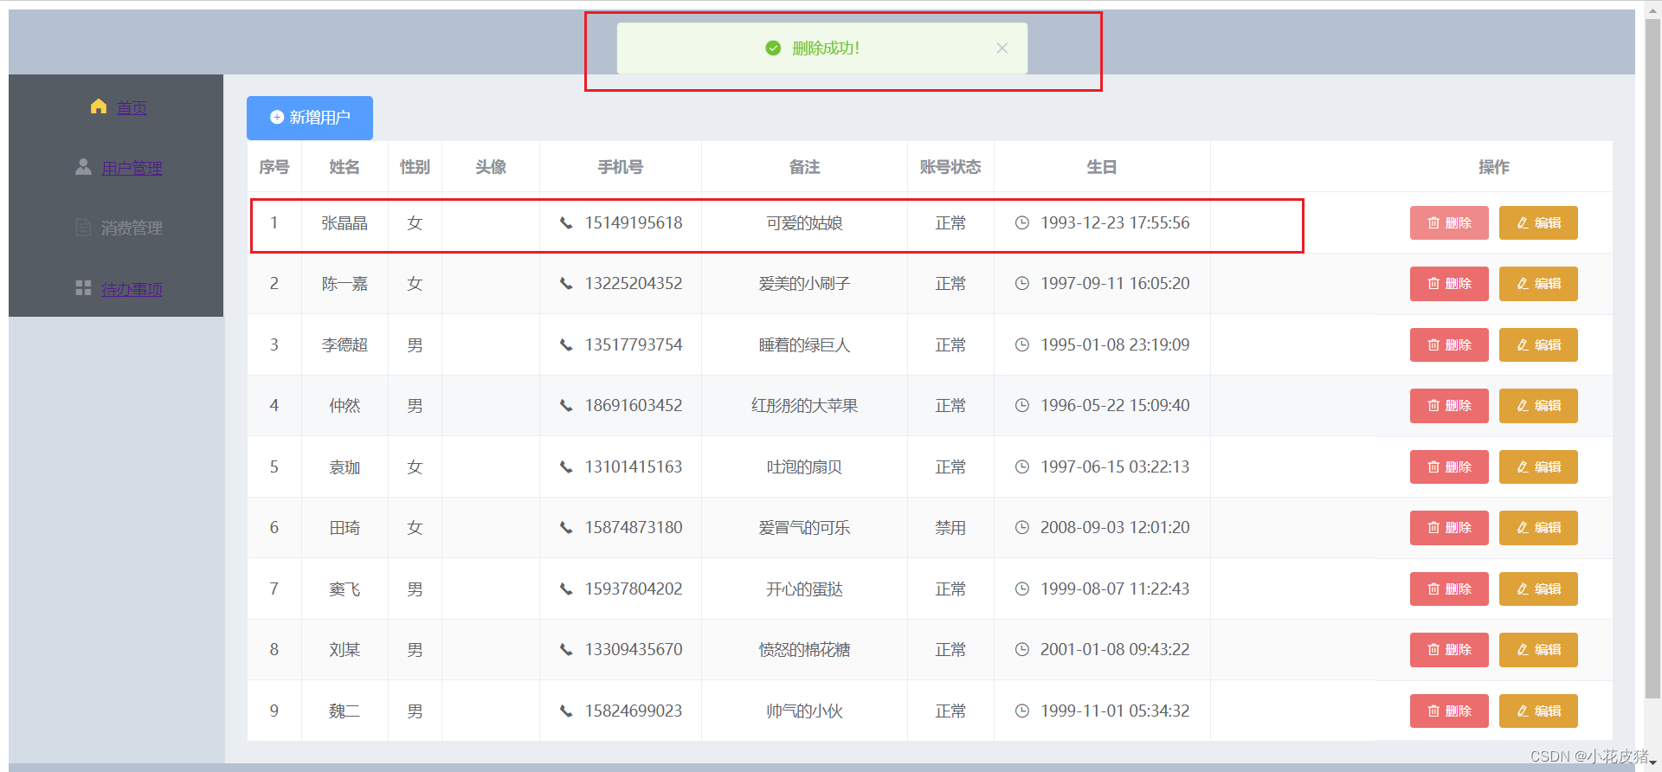Screen dimensions: 1662x772
Task: Click clock icon beside 1999-11-01 05:34:32
Action: [1022, 711]
